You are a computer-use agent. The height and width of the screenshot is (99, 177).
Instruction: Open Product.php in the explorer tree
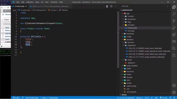click(132, 28)
